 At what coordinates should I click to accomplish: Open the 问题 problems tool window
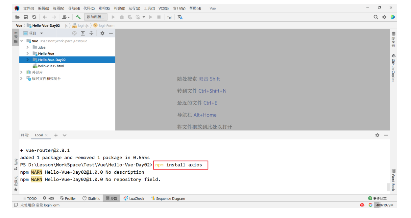(48, 198)
